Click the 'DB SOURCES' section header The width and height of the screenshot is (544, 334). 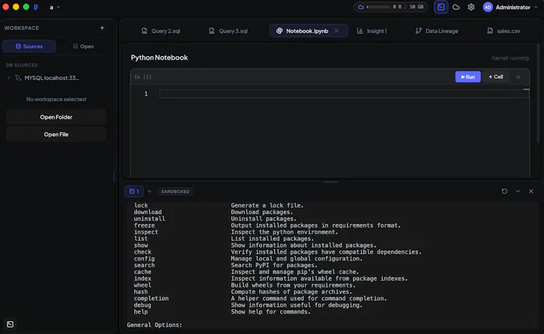[x=22, y=65]
